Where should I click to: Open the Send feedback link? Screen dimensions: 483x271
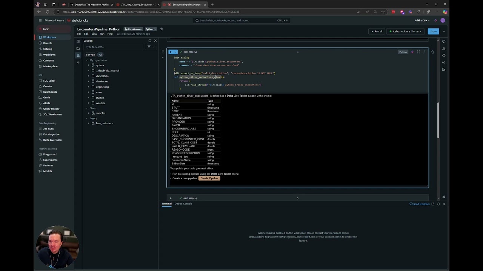420,204
